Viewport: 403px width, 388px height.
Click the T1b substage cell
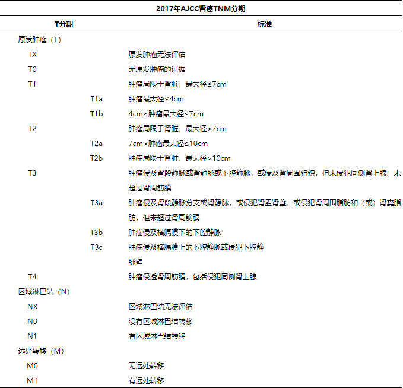click(96, 114)
